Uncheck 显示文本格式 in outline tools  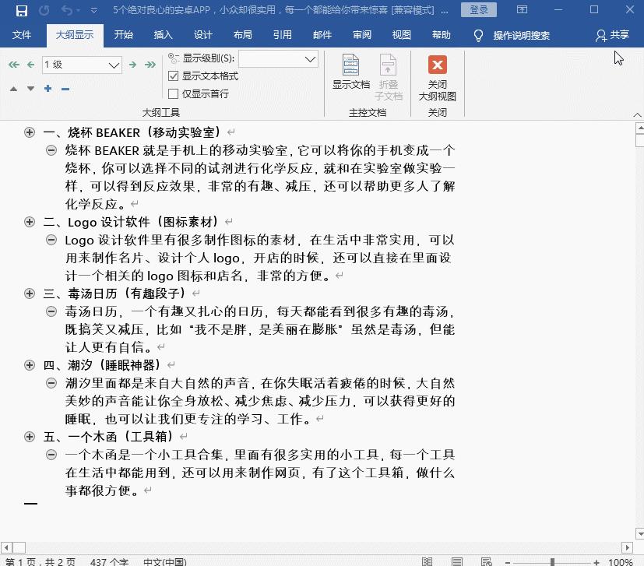tap(173, 76)
